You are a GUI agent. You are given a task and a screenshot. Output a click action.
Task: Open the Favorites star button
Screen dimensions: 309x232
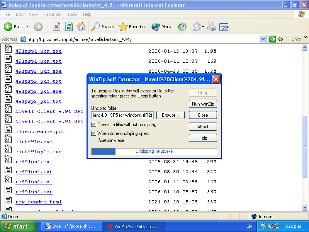(x=132, y=27)
